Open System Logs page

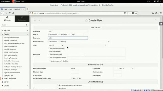coord(9,76)
